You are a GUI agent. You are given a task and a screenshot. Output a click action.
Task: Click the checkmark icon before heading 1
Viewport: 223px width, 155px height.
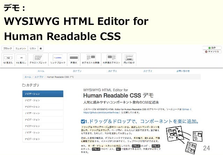[x=83, y=121]
